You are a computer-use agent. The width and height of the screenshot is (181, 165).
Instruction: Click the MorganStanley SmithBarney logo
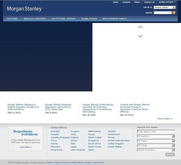(x=26, y=133)
